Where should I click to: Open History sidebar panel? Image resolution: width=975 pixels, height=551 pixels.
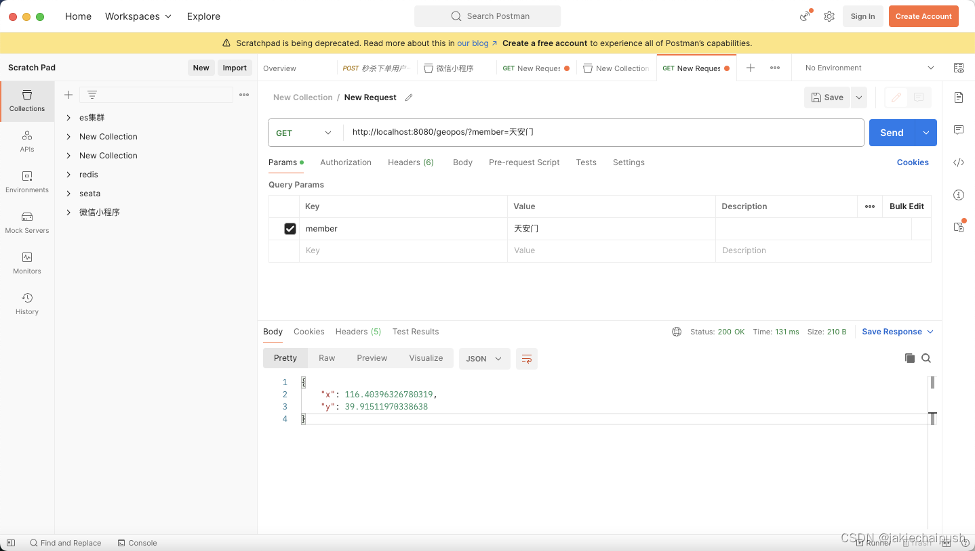pyautogui.click(x=27, y=304)
